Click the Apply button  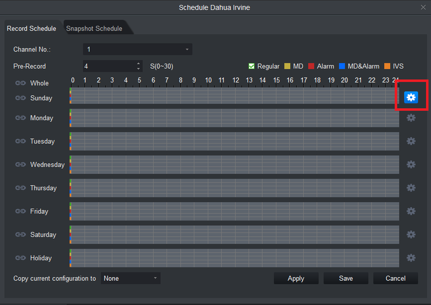coord(296,278)
